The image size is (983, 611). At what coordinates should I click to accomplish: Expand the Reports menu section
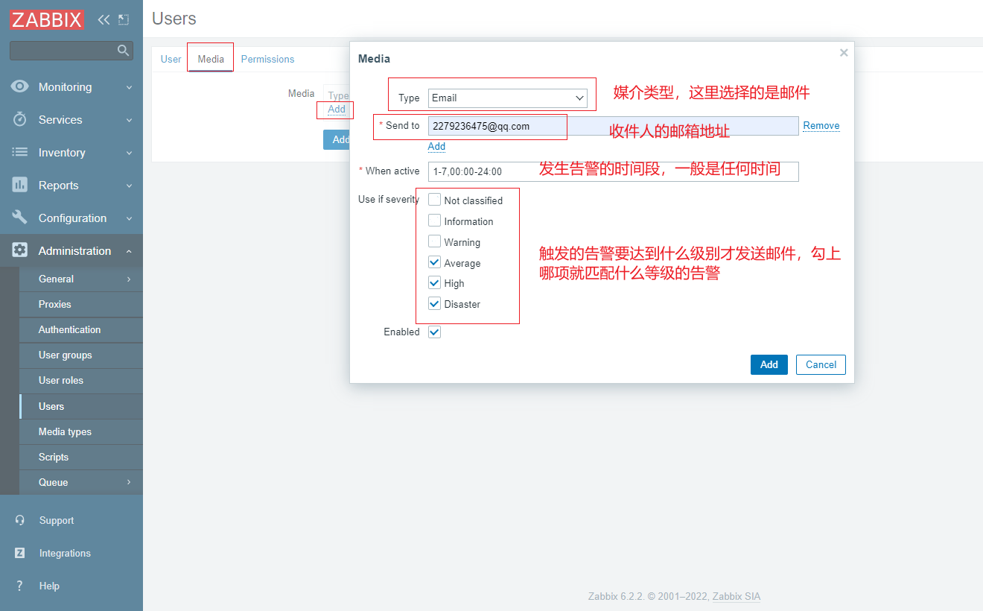point(129,186)
